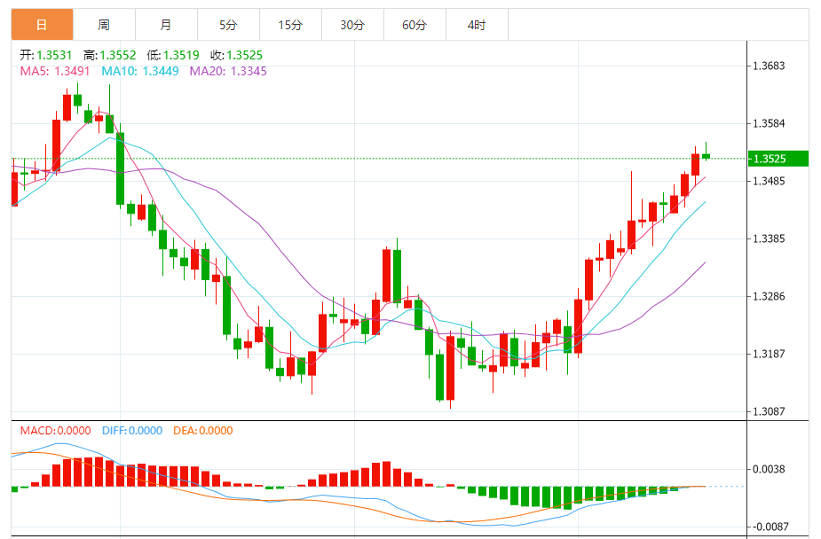Click the 1.3485 price axis label

[x=769, y=181]
